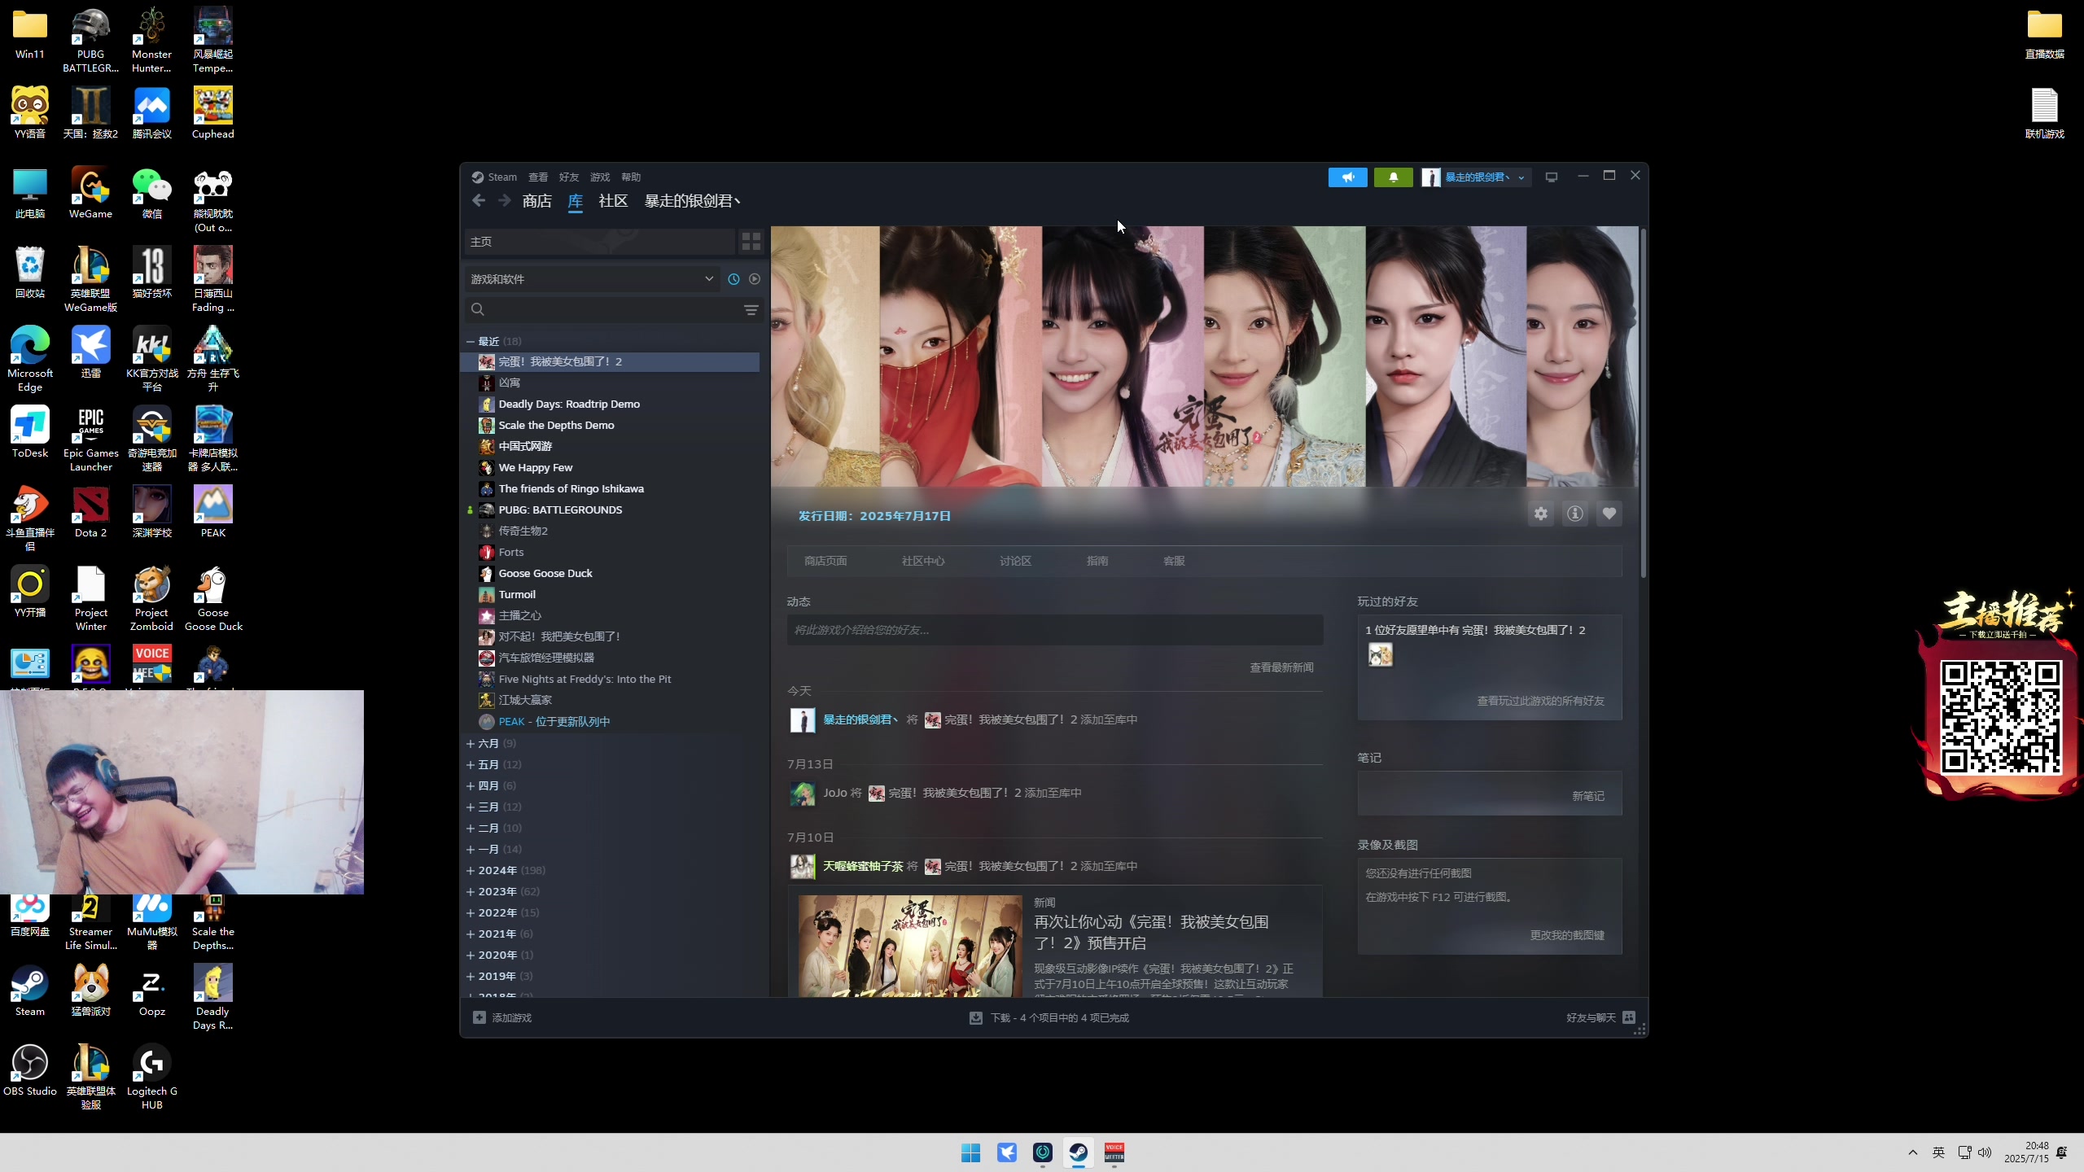Click Windows Start button on taskbar

(x=971, y=1152)
